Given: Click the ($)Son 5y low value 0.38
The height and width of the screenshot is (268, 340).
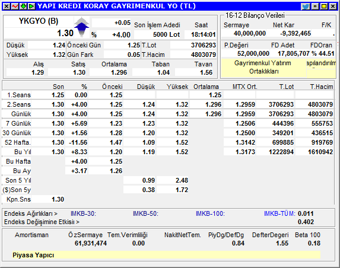Looking at the screenshot, I should pos(148,190).
